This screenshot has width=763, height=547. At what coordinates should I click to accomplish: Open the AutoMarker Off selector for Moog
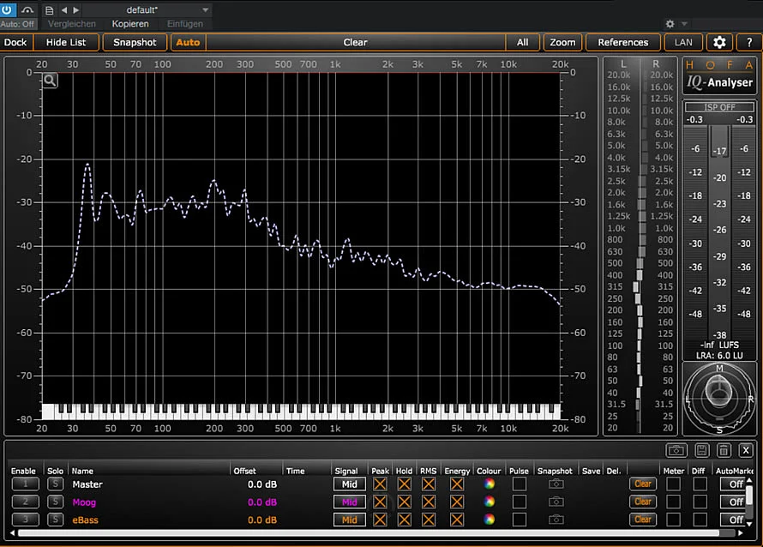tap(734, 502)
